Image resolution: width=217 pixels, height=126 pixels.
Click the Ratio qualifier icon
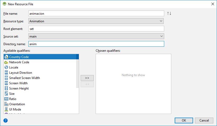[6, 99]
